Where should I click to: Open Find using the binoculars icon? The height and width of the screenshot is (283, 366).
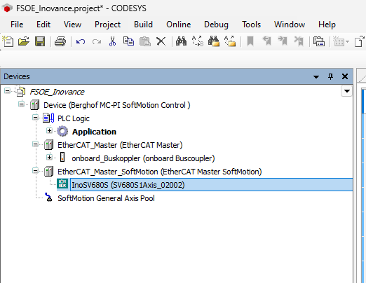point(181,41)
